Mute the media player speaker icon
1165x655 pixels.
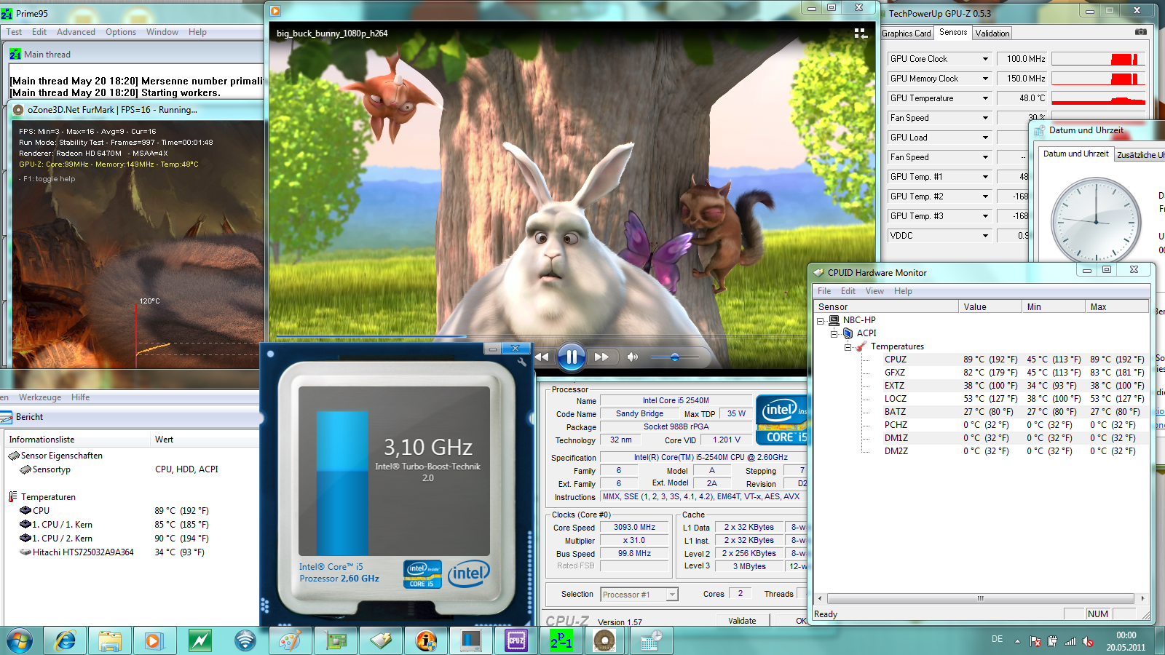(x=633, y=357)
